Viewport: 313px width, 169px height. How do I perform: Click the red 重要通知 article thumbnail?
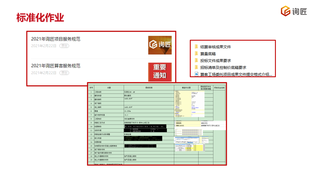160,72
